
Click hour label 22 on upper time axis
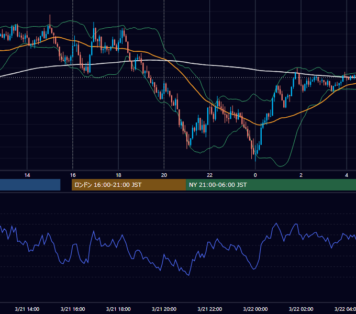[x=209, y=175]
